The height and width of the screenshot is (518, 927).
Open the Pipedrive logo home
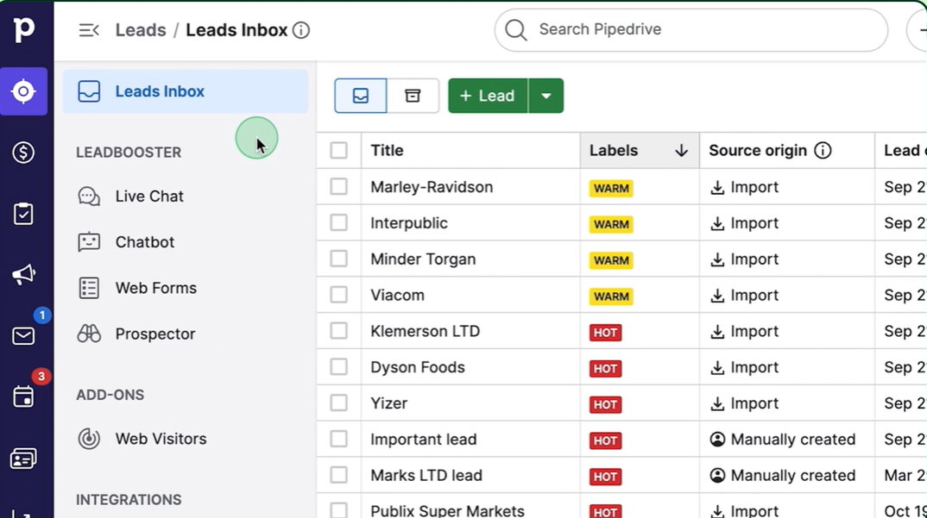click(23, 29)
